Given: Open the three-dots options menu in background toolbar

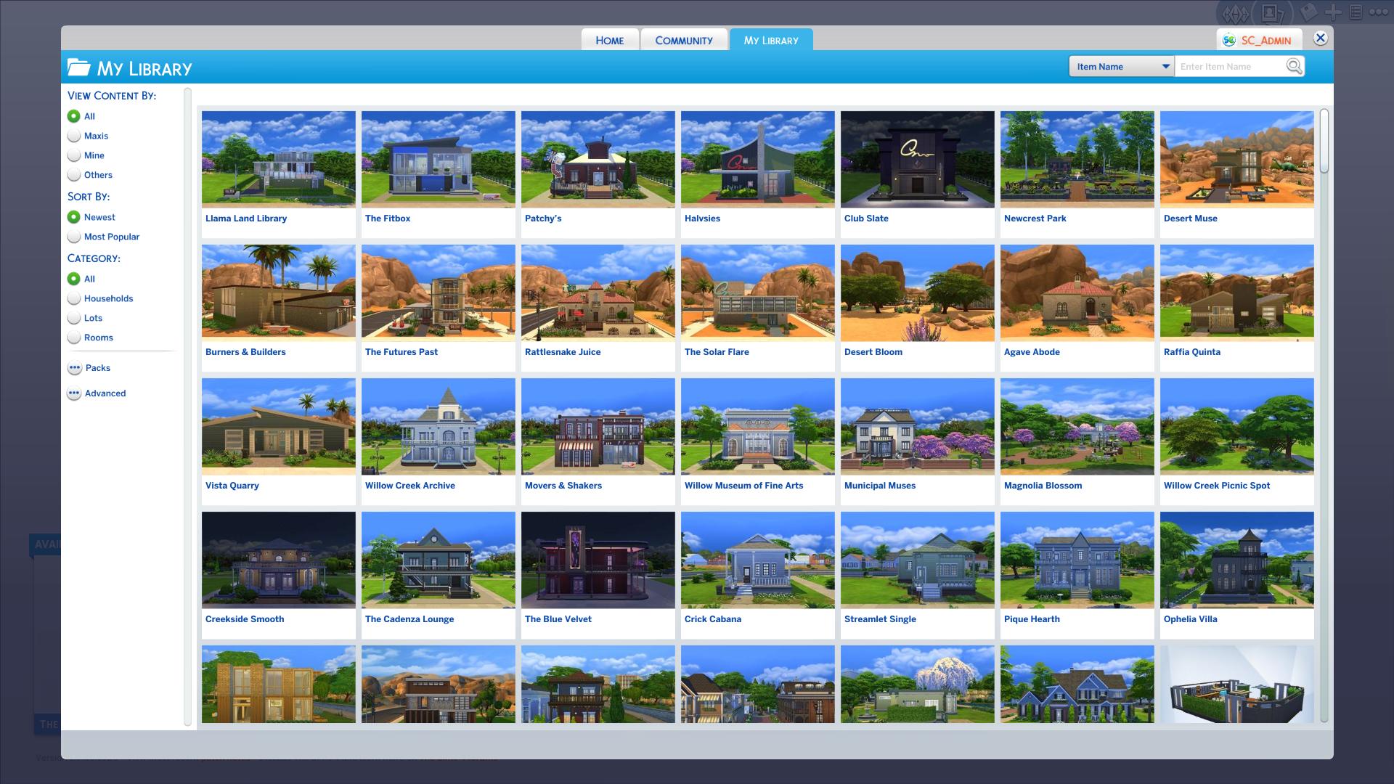Looking at the screenshot, I should [x=1378, y=12].
